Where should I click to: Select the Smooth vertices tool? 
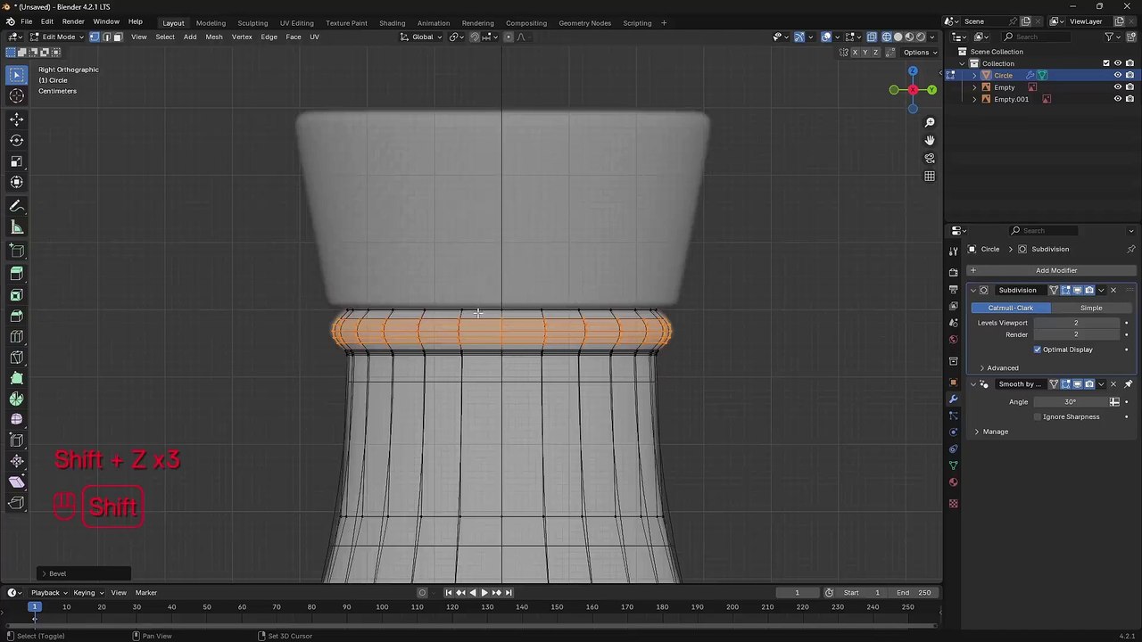point(16,419)
